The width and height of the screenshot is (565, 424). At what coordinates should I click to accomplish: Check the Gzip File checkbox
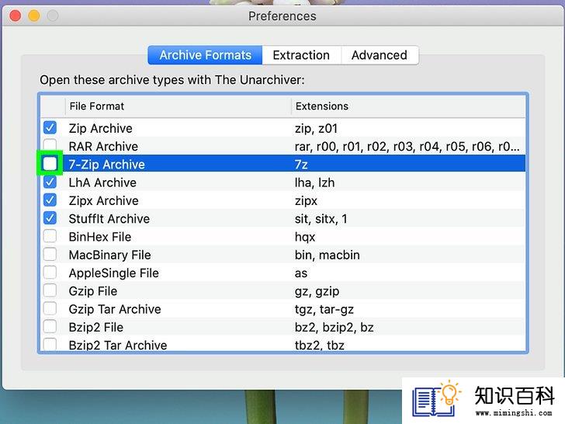[50, 290]
